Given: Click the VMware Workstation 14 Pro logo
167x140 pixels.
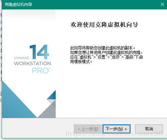Looking at the screenshot, I should [x=32, y=59].
